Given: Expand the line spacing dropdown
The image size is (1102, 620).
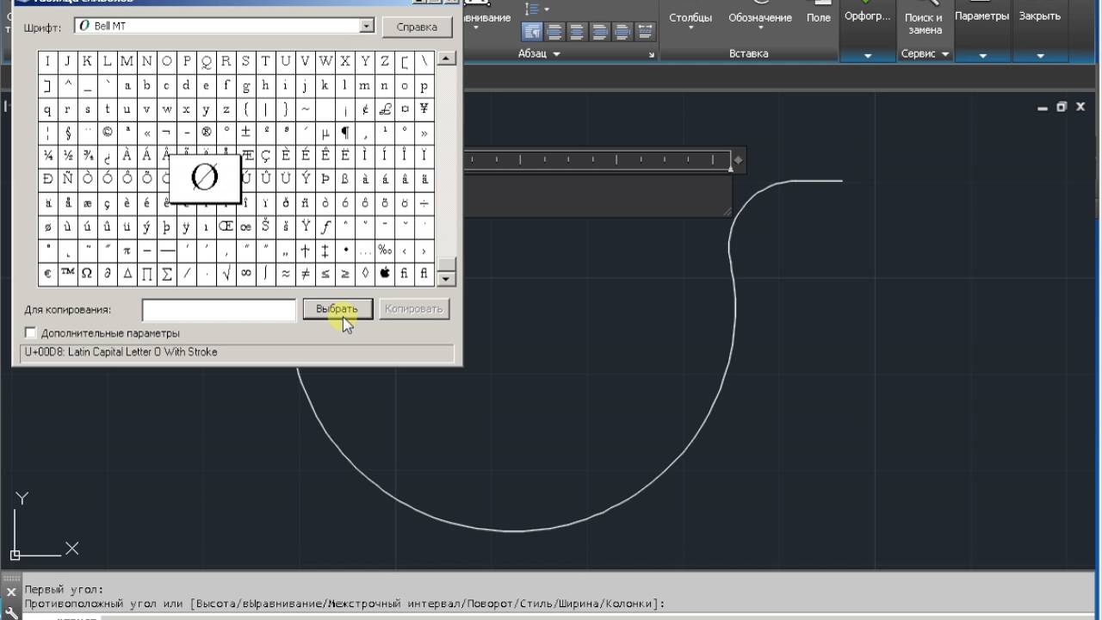Looking at the screenshot, I should pyautogui.click(x=547, y=9).
